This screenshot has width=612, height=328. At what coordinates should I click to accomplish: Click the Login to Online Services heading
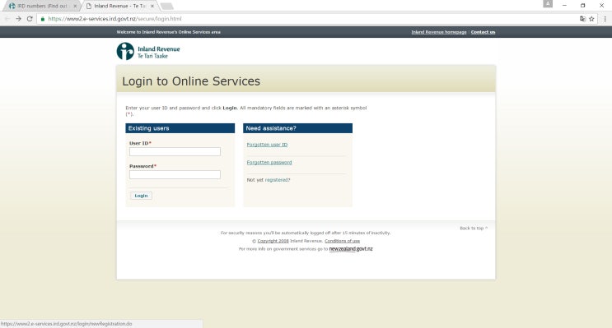[191, 81]
